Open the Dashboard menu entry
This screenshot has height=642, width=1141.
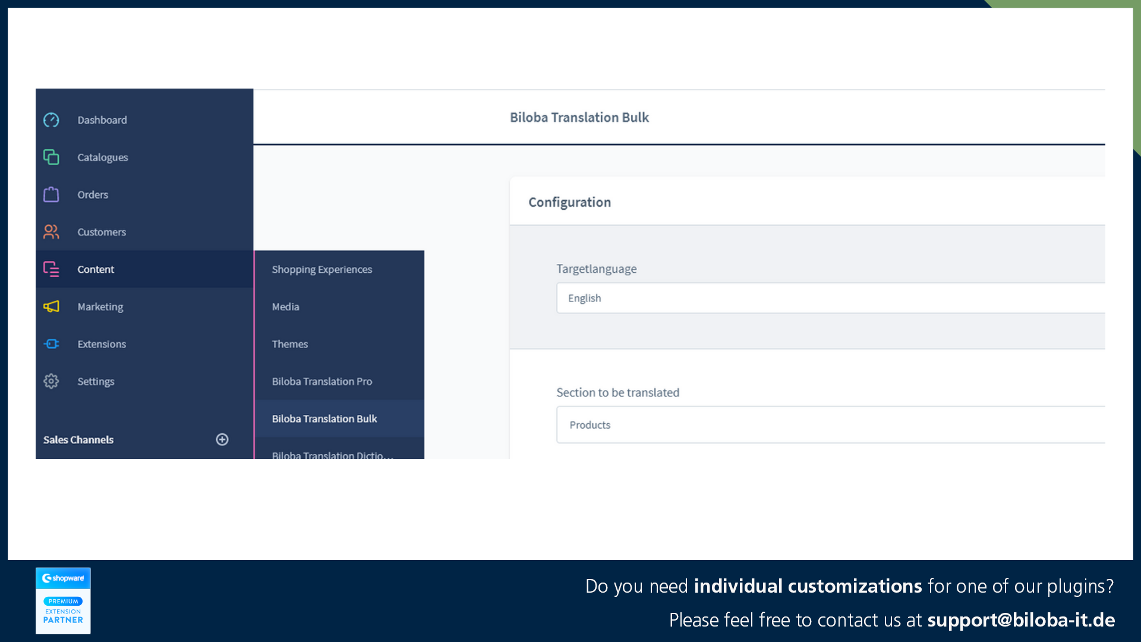click(x=144, y=120)
